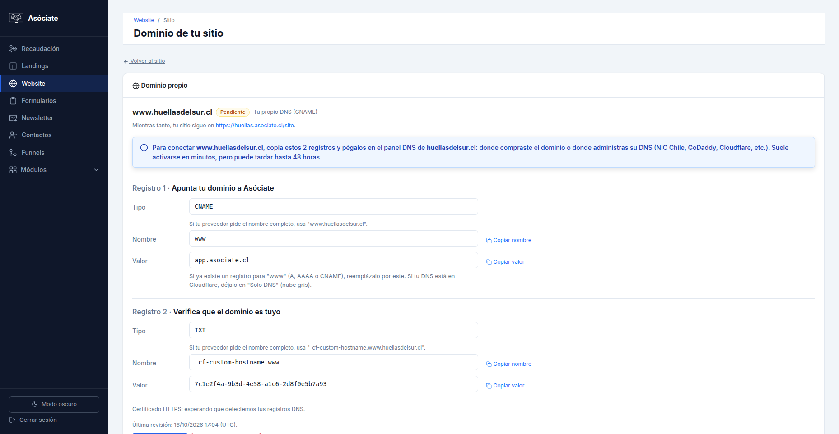Click the app.asociate.cl Valor field
The width and height of the screenshot is (839, 434).
point(333,260)
